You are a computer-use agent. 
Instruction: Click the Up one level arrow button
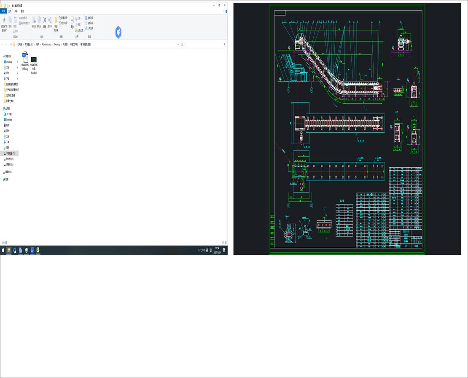pos(11,44)
